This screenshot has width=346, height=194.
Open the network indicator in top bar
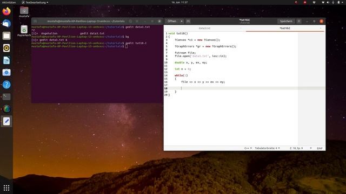(x=323, y=2)
